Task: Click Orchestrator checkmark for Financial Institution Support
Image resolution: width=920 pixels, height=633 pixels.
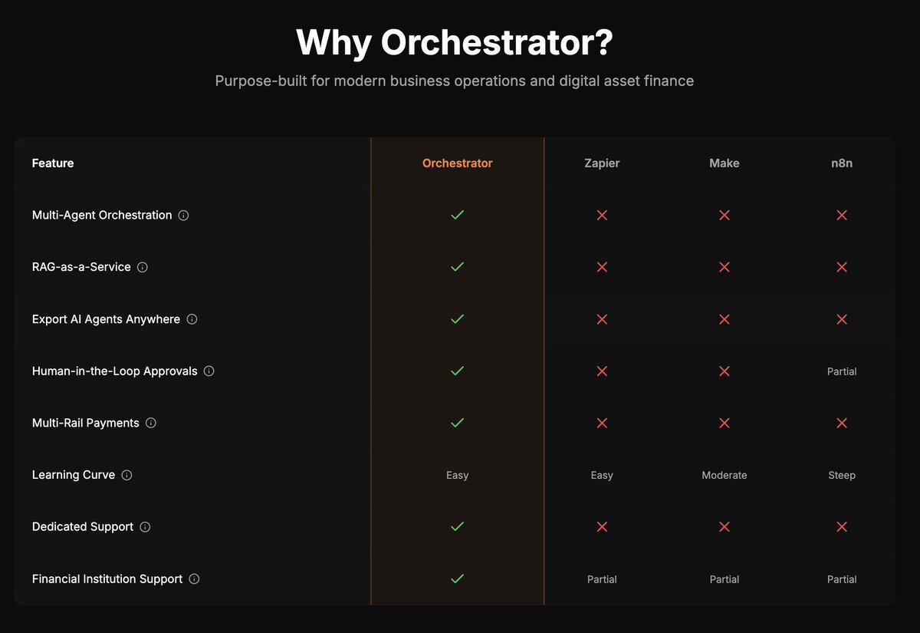Action: (457, 579)
